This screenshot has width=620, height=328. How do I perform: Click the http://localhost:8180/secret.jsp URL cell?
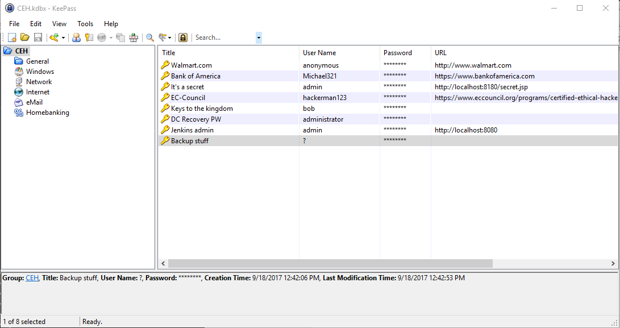(481, 86)
